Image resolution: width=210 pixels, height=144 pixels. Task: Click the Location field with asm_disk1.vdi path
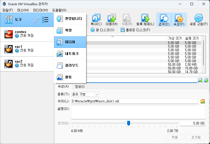click(135, 101)
